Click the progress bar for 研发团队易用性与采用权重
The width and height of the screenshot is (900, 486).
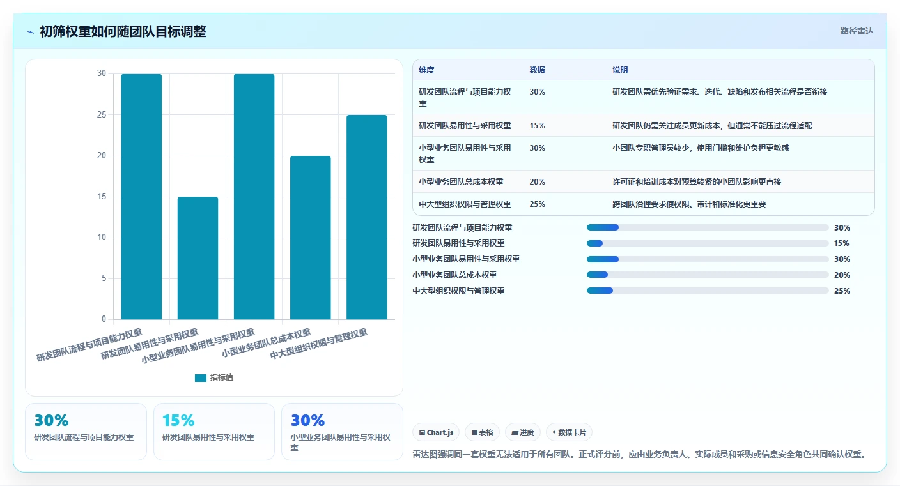[708, 243]
